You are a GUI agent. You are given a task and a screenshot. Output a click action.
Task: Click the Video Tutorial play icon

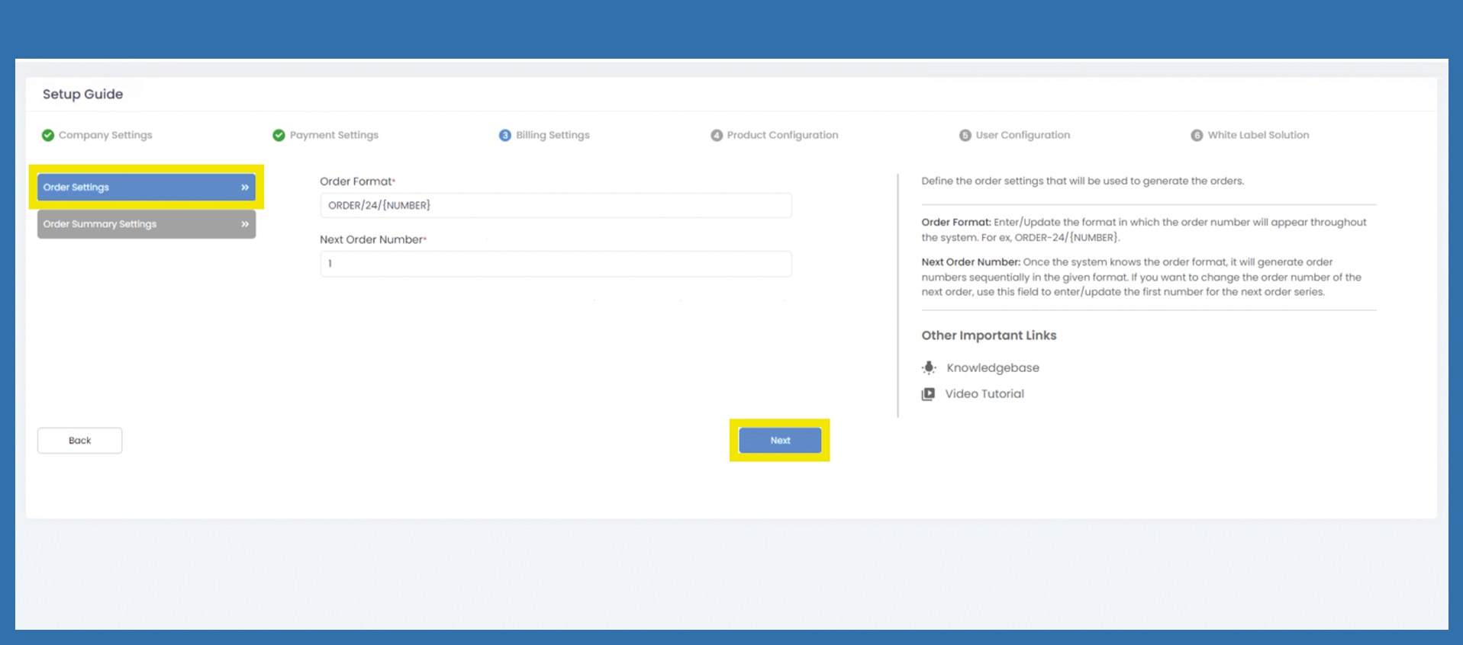tap(928, 394)
